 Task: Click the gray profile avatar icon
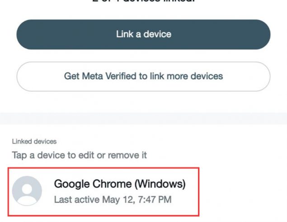tap(27, 191)
